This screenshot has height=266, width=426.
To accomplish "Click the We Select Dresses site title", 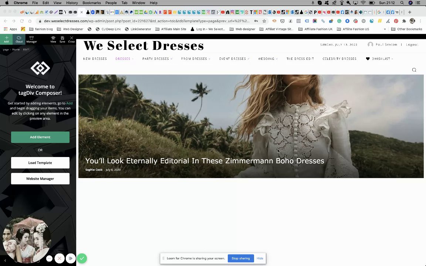I will [x=144, y=45].
